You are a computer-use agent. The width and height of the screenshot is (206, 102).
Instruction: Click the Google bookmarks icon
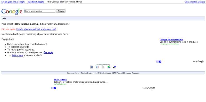pyautogui.click(x=97, y=67)
